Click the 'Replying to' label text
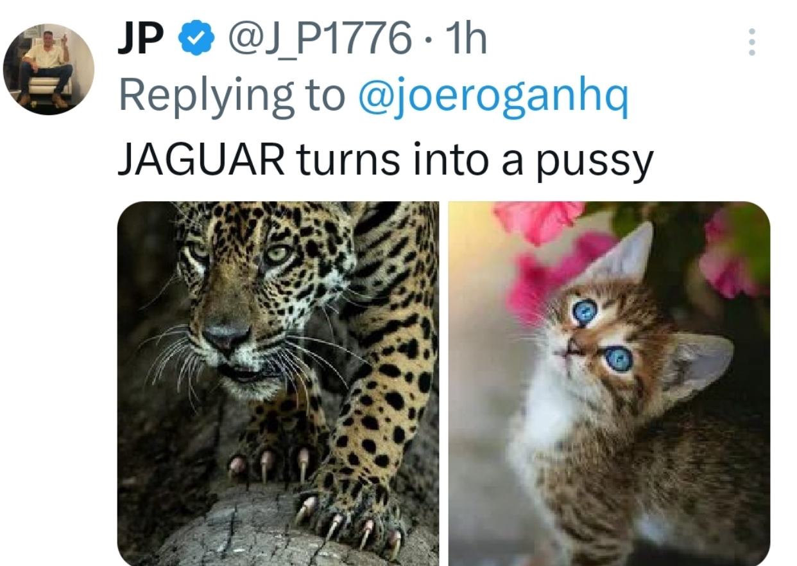797x566 pixels. [231, 96]
